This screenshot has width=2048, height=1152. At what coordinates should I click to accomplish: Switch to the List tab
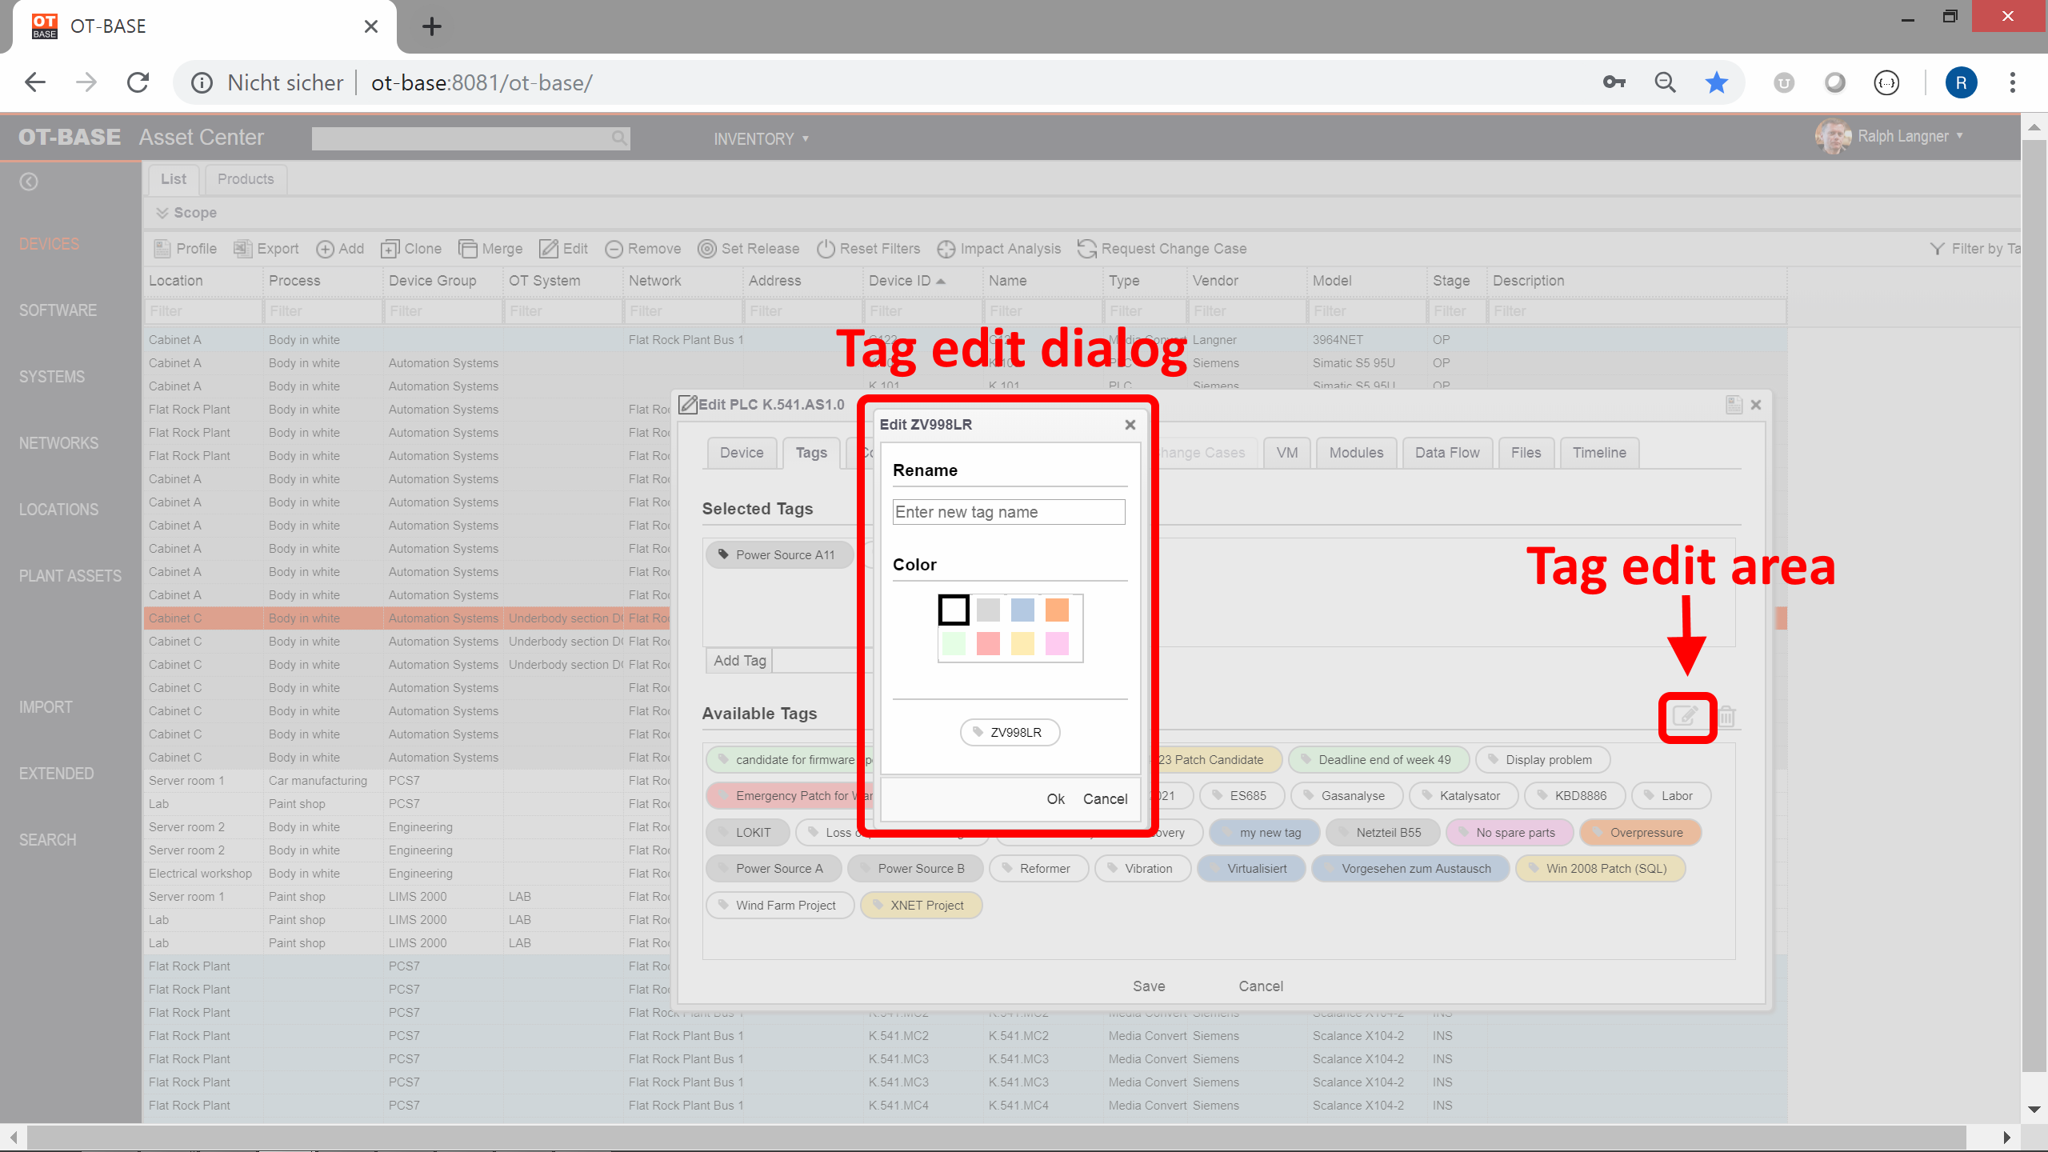174,179
